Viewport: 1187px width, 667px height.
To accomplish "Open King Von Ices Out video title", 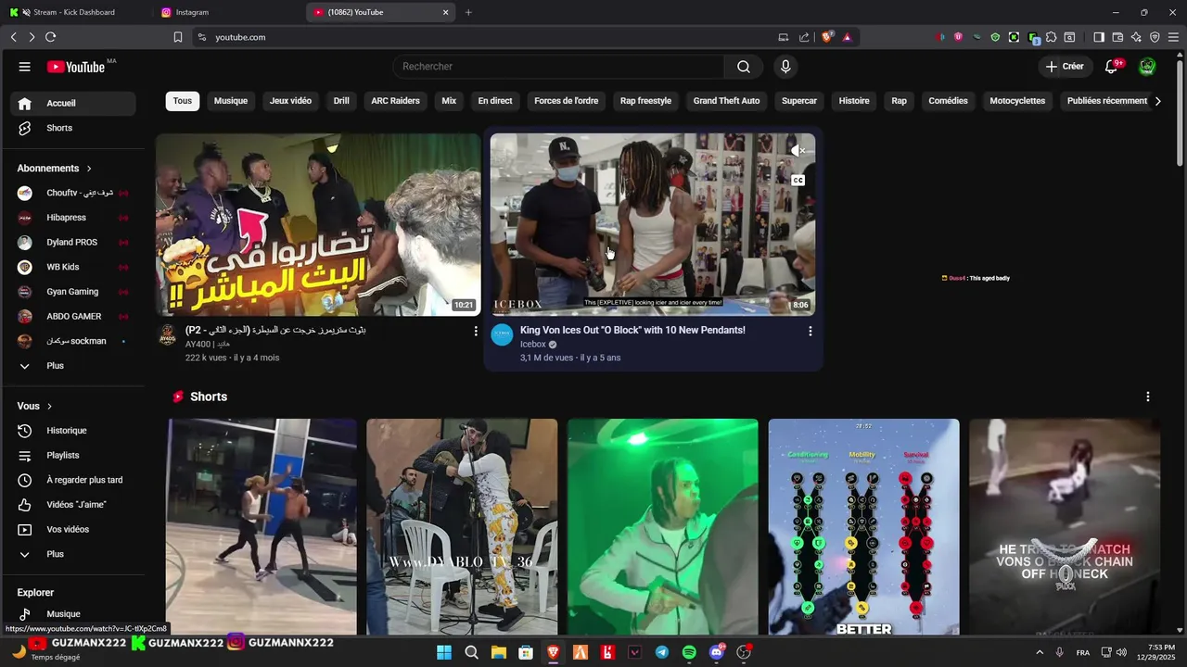I will [632, 330].
